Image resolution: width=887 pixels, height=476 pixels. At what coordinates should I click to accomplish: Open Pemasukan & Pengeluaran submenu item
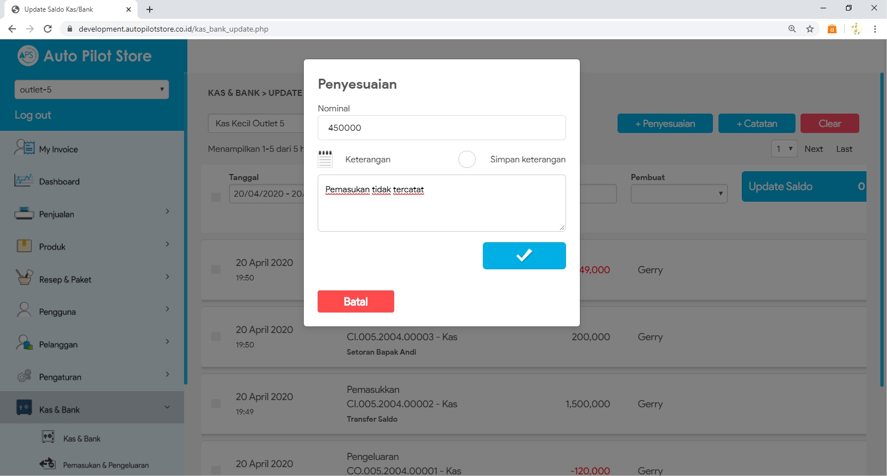105,465
